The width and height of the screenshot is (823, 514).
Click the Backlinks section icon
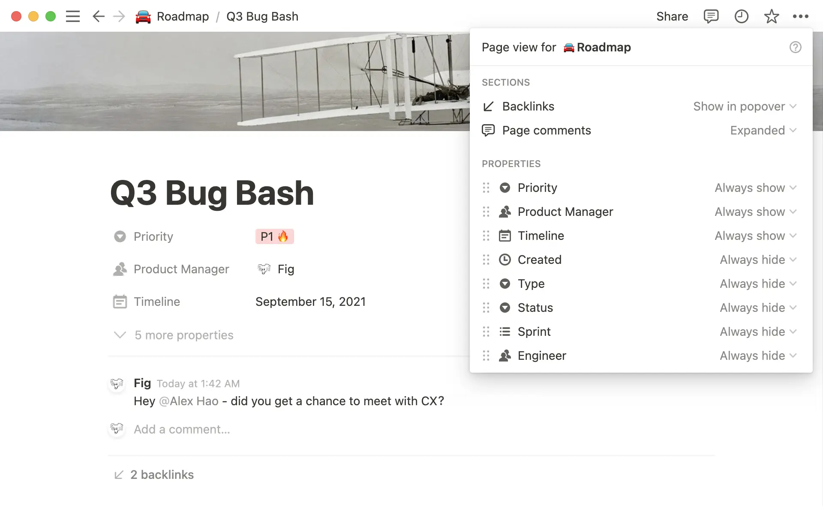(x=489, y=106)
